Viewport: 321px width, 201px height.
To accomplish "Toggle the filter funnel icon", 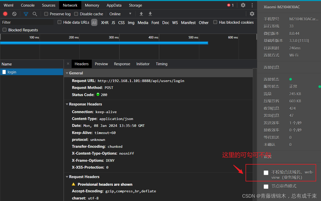I will [26, 14].
